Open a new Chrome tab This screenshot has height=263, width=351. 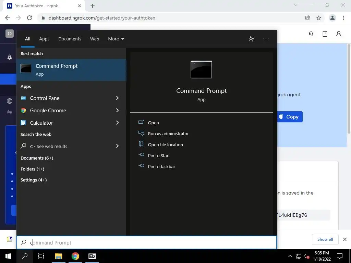(x=93, y=6)
